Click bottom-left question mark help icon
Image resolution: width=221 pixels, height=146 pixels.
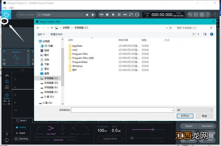point(7,135)
